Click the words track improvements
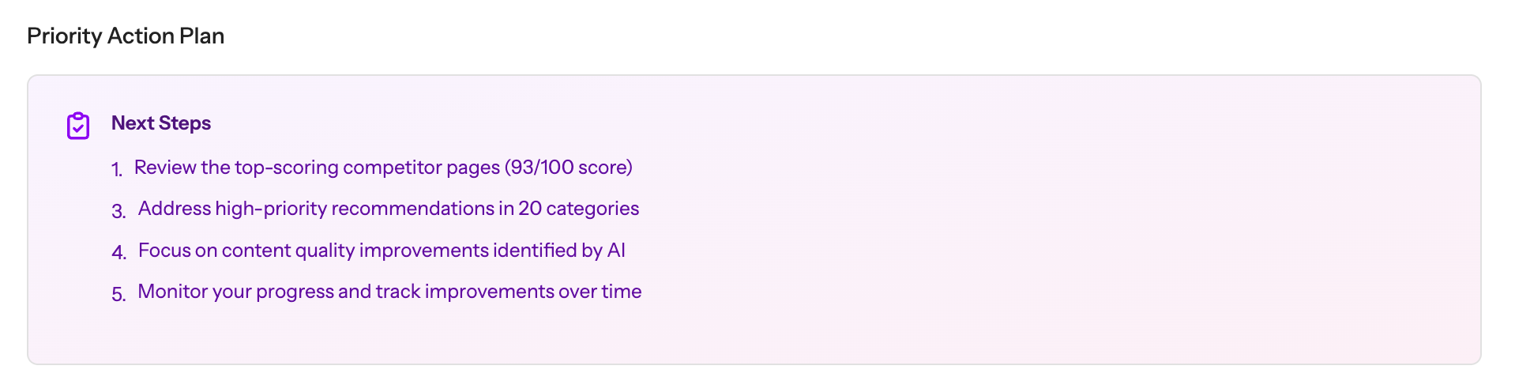The image size is (1515, 392). click(x=464, y=292)
